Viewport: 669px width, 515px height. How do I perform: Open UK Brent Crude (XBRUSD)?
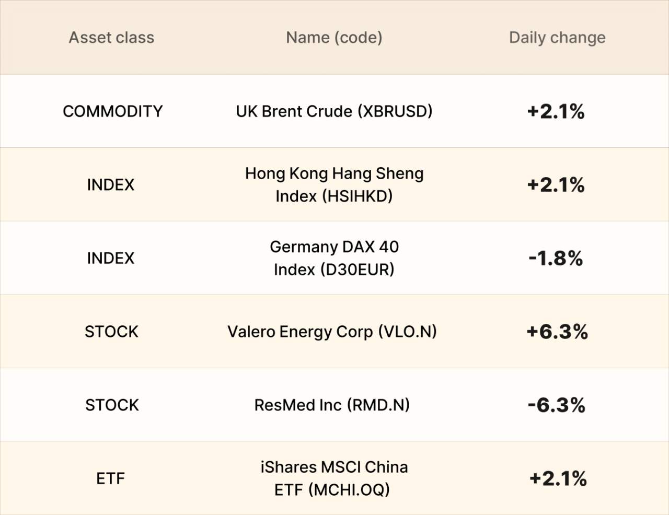334,111
